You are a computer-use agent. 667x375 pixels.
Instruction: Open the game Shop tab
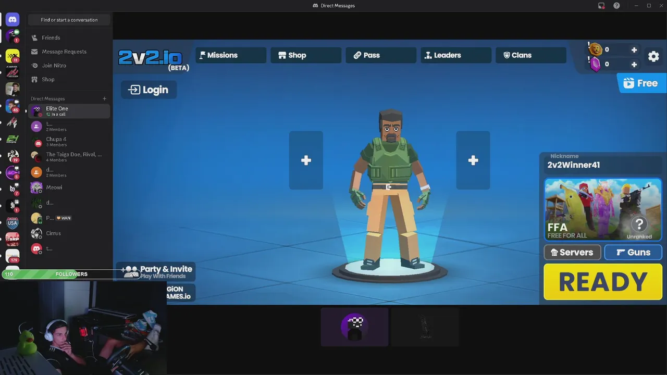(306, 55)
